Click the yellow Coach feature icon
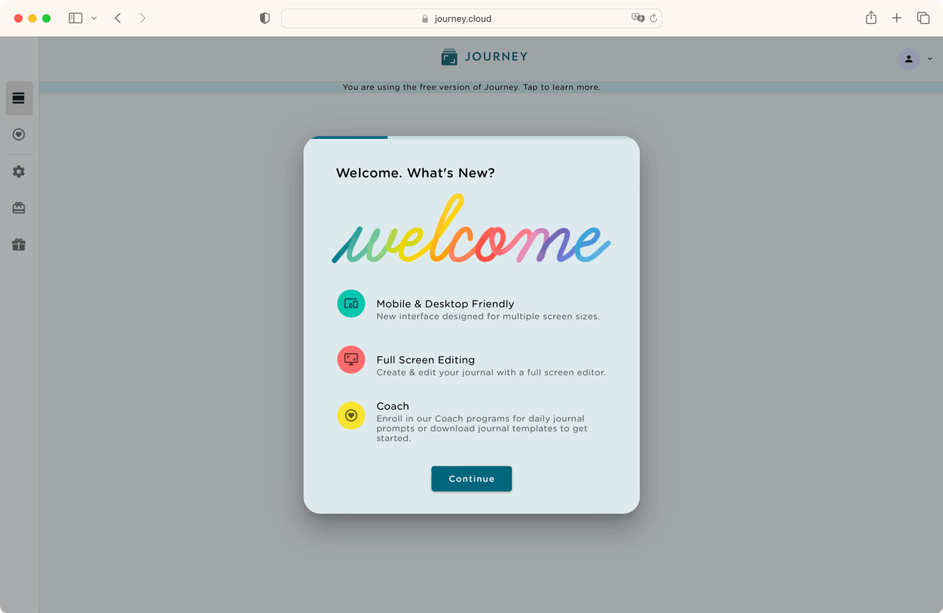The image size is (943, 613). click(x=351, y=416)
